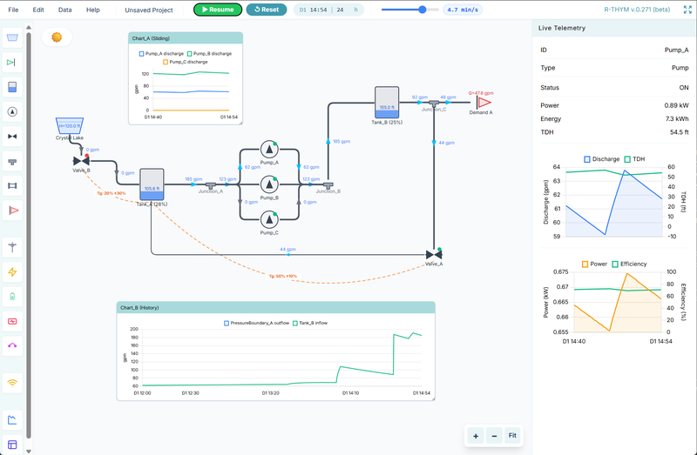Click the Demand A node
This screenshot has width=697, height=455.
[484, 103]
